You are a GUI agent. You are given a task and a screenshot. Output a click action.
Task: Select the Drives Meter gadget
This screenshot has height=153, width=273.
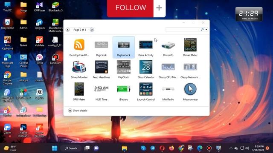tap(190, 47)
